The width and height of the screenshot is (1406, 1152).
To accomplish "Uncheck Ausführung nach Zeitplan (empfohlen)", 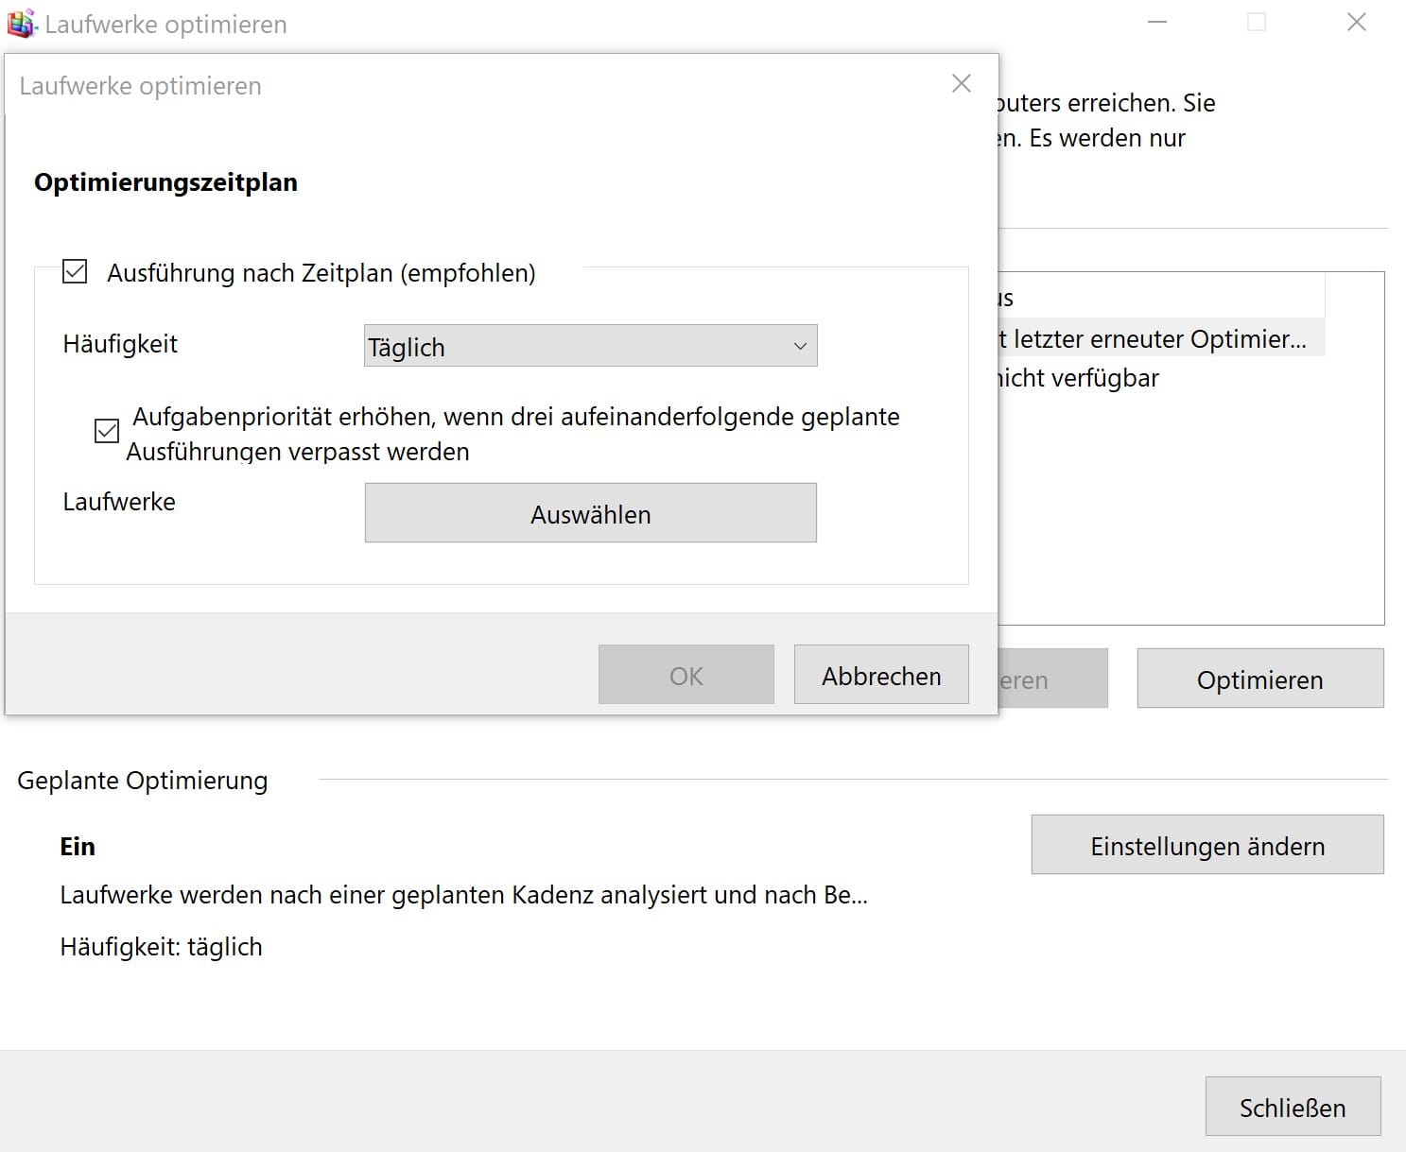I will coord(73,272).
